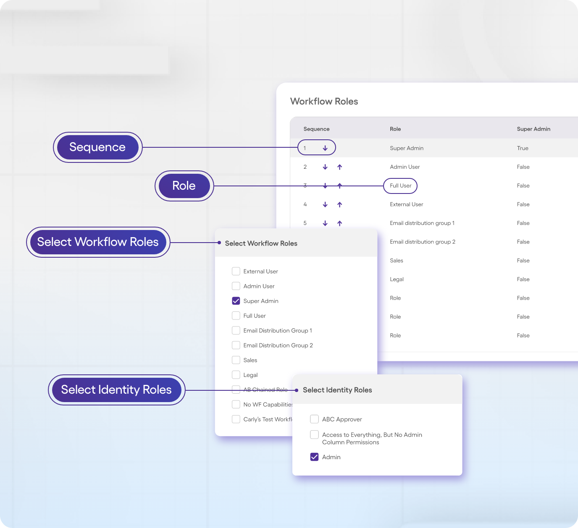
Task: Click up arrow in sequence row 5
Action: (x=340, y=223)
